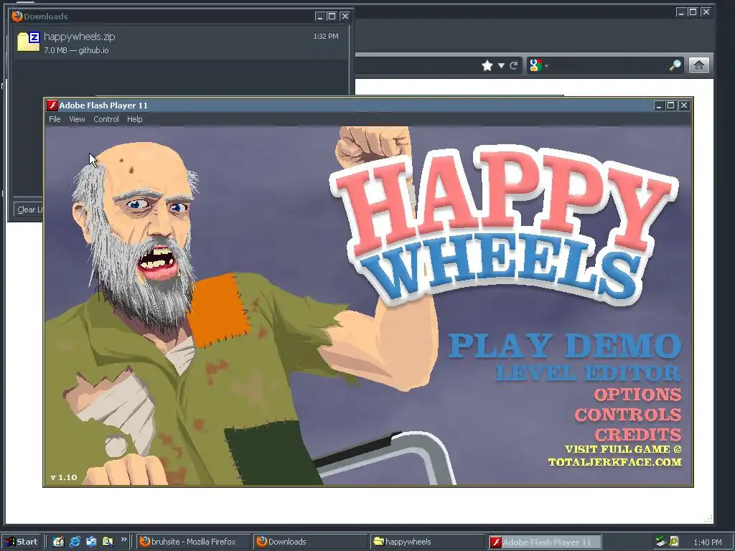Viewport: 735px width, 551px height.
Task: Switch to the Downloads taskbar button
Action: click(310, 542)
